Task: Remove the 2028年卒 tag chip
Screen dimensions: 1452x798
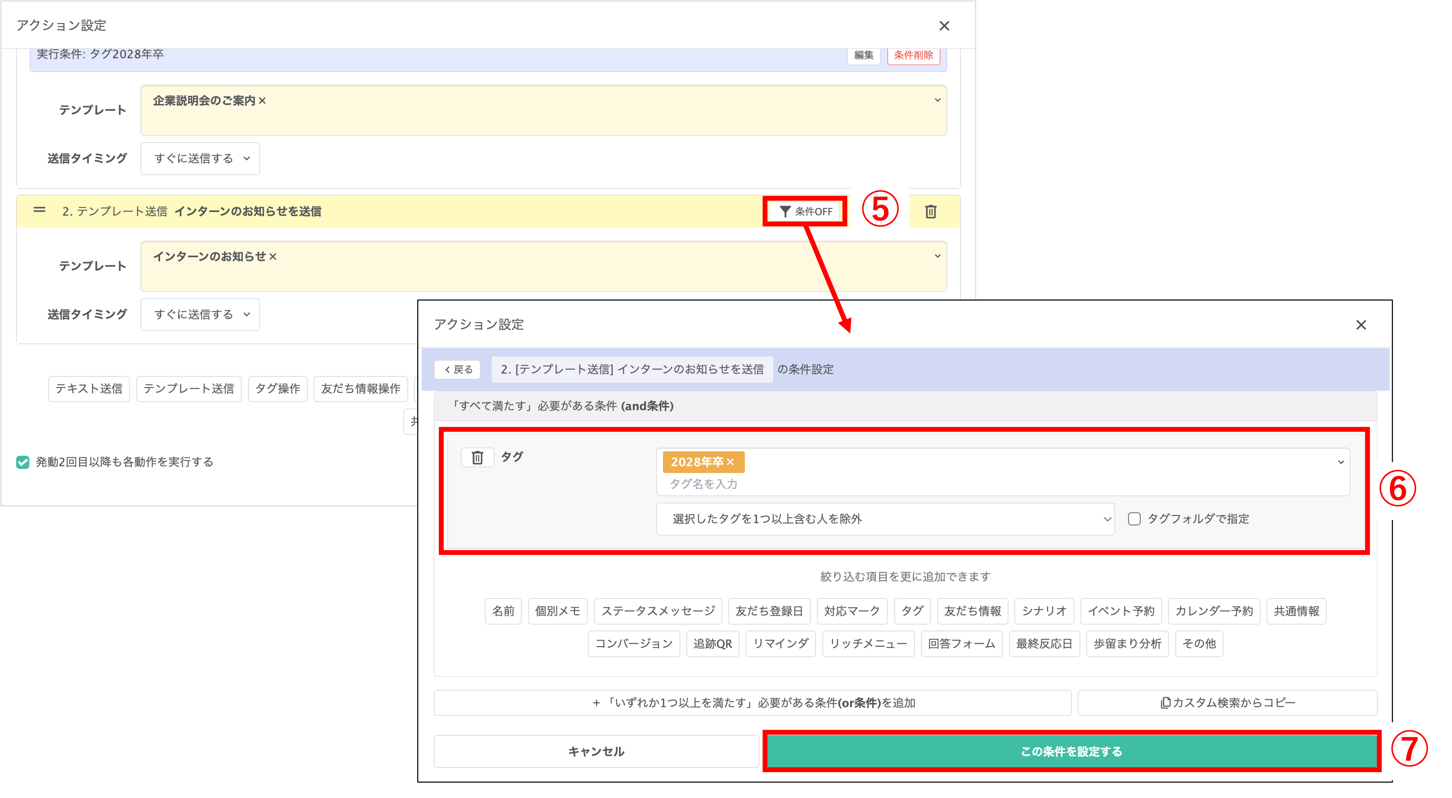Action: coord(731,462)
